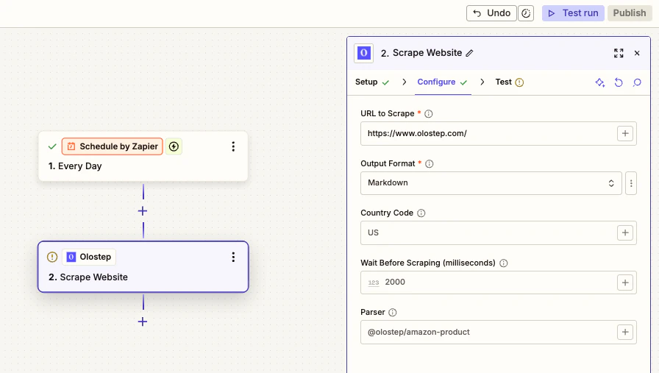The image size is (659, 373).
Task: Add a step after Scrape Website
Action: (143, 322)
